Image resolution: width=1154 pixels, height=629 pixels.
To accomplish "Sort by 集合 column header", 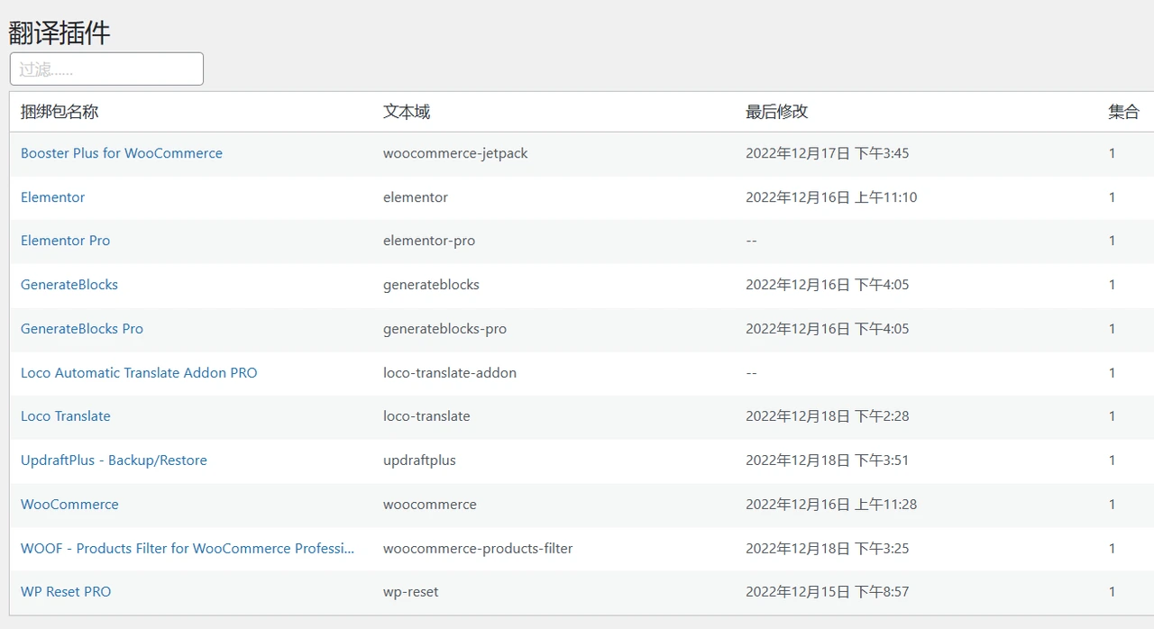I will click(x=1123, y=112).
